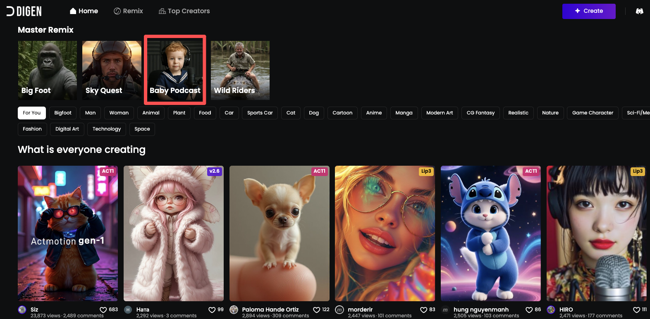Viewport: 650px width, 319px height.
Task: Like hung nguyenmanh's post heart icon
Action: coord(529,310)
